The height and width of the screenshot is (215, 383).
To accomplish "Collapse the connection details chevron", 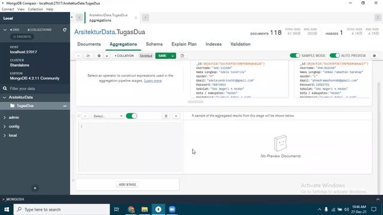I will pyautogui.click(x=5, y=30).
